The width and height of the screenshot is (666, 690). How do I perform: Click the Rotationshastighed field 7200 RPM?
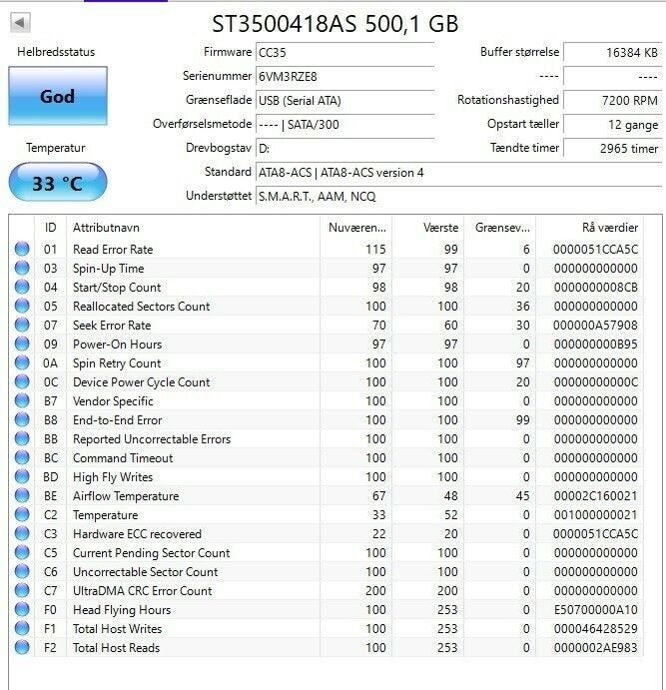point(613,100)
